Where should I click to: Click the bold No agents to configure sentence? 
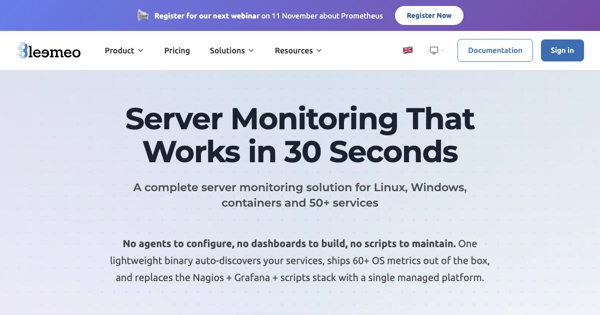289,244
